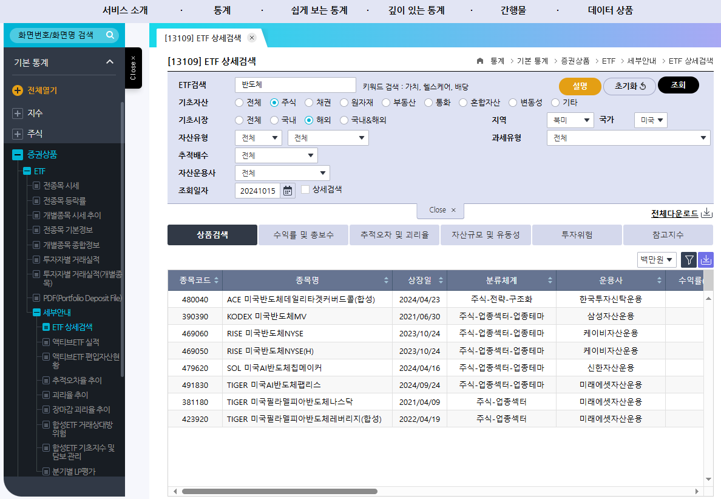This screenshot has width=721, height=499.
Task: Sort by 상장일 column arrows
Action: (x=441, y=280)
